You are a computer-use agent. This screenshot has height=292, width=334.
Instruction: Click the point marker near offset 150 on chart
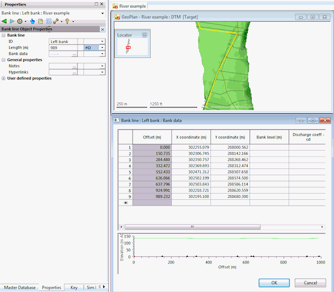click(x=162, y=257)
